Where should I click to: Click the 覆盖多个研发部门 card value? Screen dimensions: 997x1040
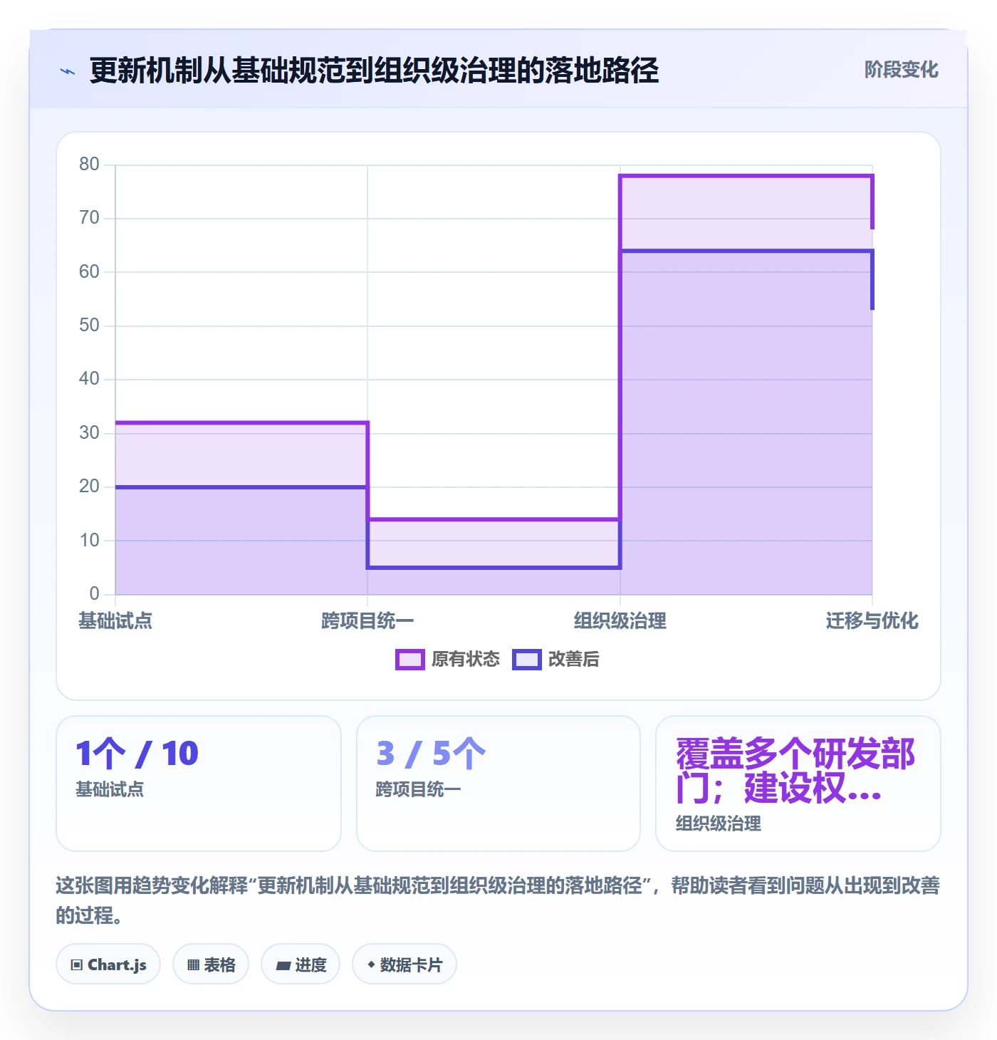795,771
